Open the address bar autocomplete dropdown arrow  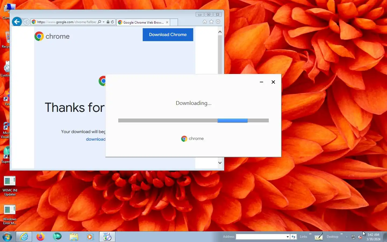click(x=103, y=22)
